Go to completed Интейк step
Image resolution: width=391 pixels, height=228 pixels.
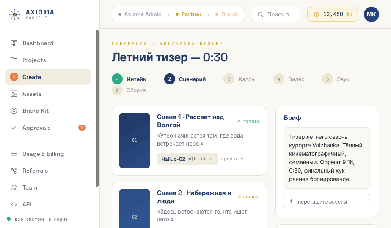point(129,79)
